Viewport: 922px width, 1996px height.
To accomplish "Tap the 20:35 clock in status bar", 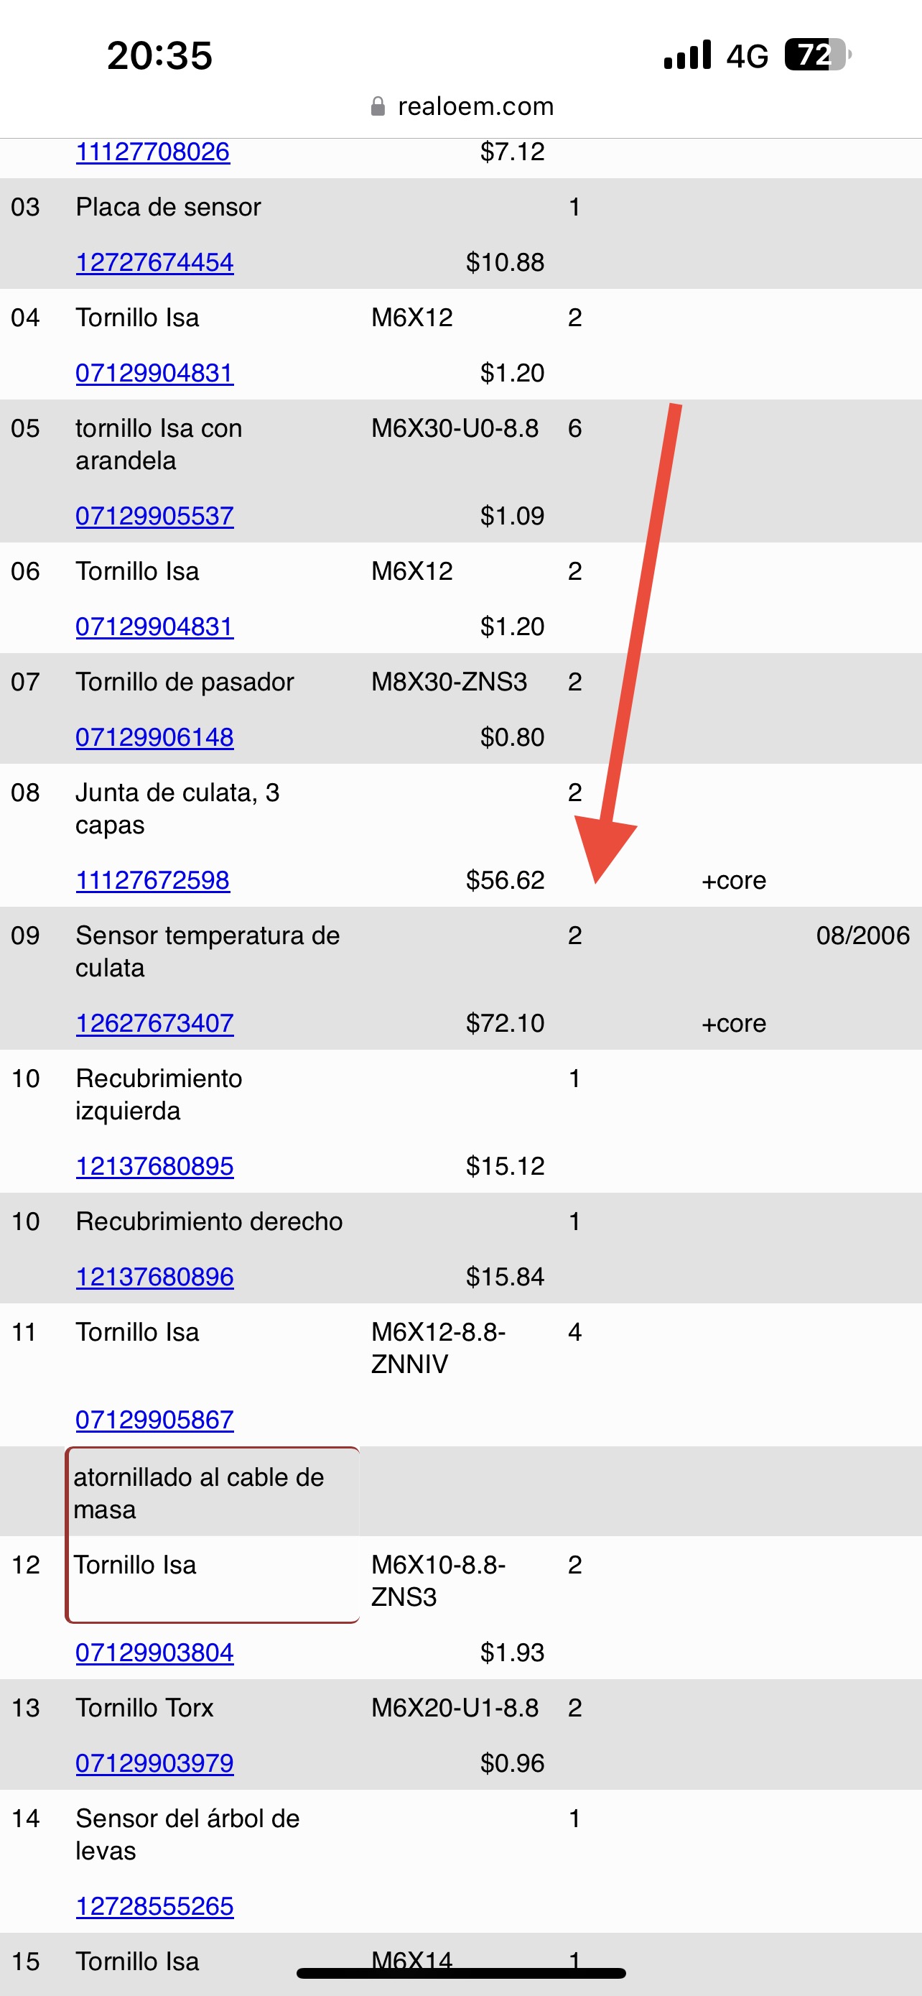I will 159,56.
